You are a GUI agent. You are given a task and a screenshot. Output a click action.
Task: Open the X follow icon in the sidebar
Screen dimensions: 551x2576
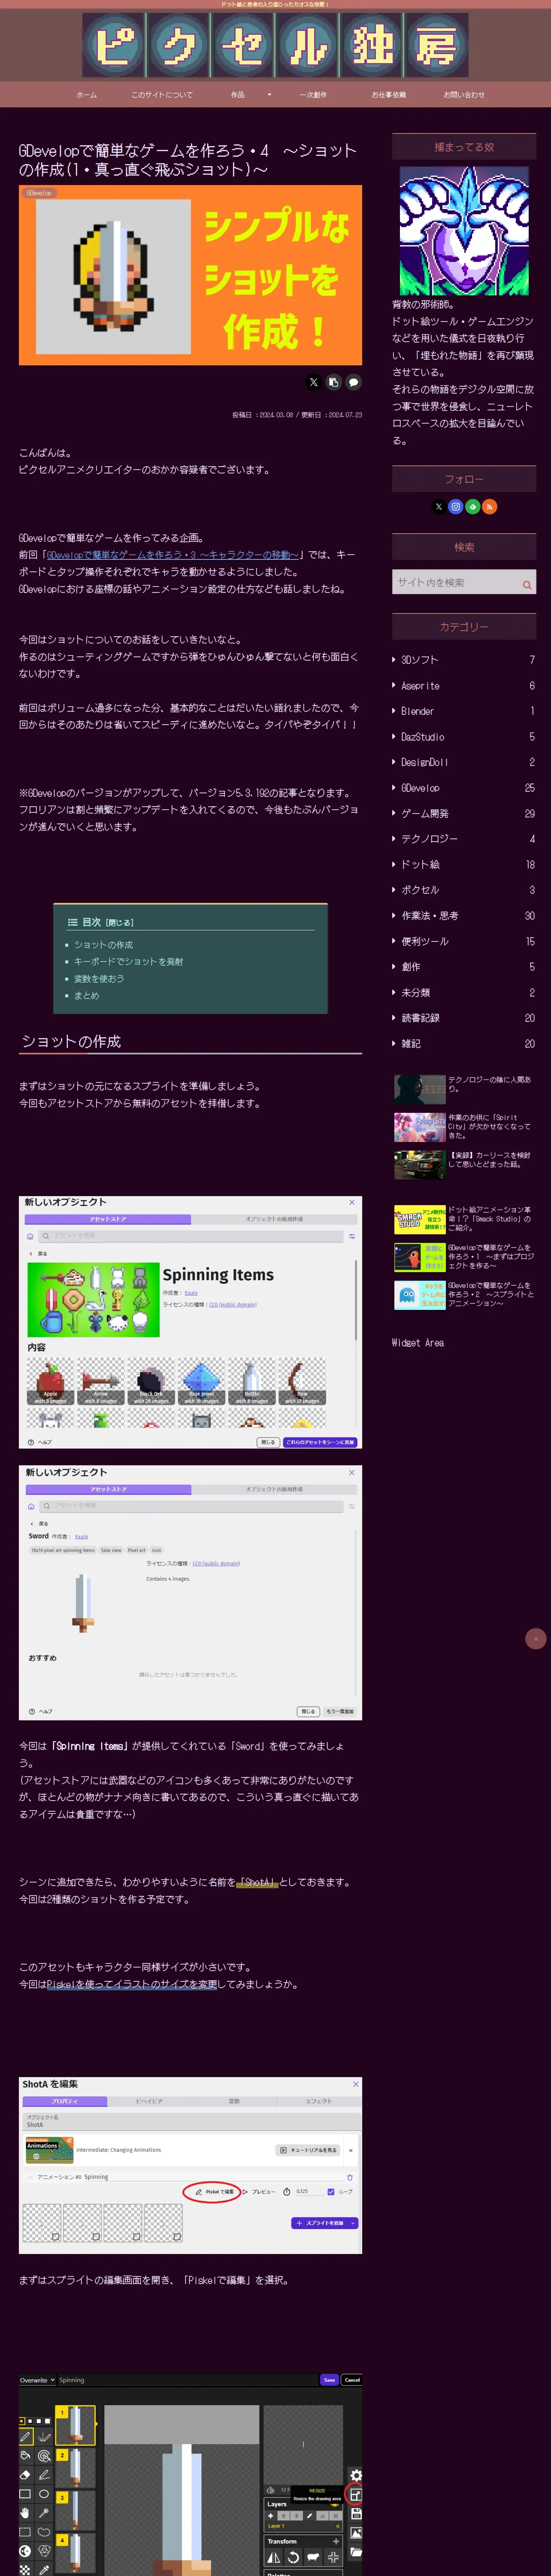(x=438, y=507)
